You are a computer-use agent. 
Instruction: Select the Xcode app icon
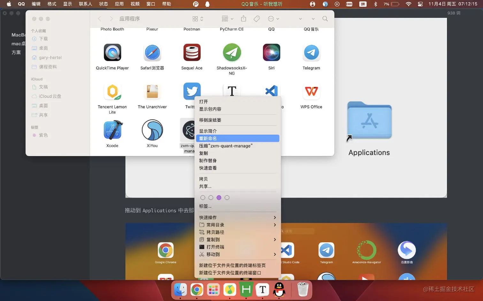112,130
